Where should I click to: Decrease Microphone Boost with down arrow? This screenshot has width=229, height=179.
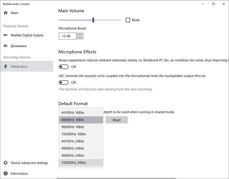80,38
